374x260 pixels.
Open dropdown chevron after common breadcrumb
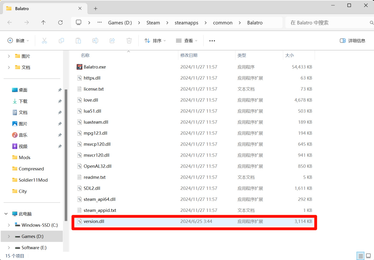coord(240,23)
